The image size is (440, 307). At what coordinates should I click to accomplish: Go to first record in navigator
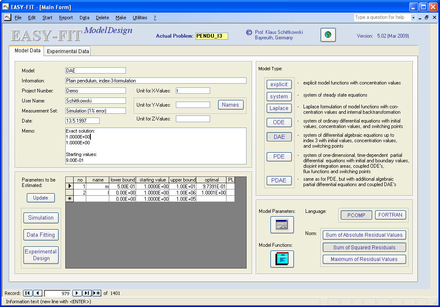click(x=27, y=293)
